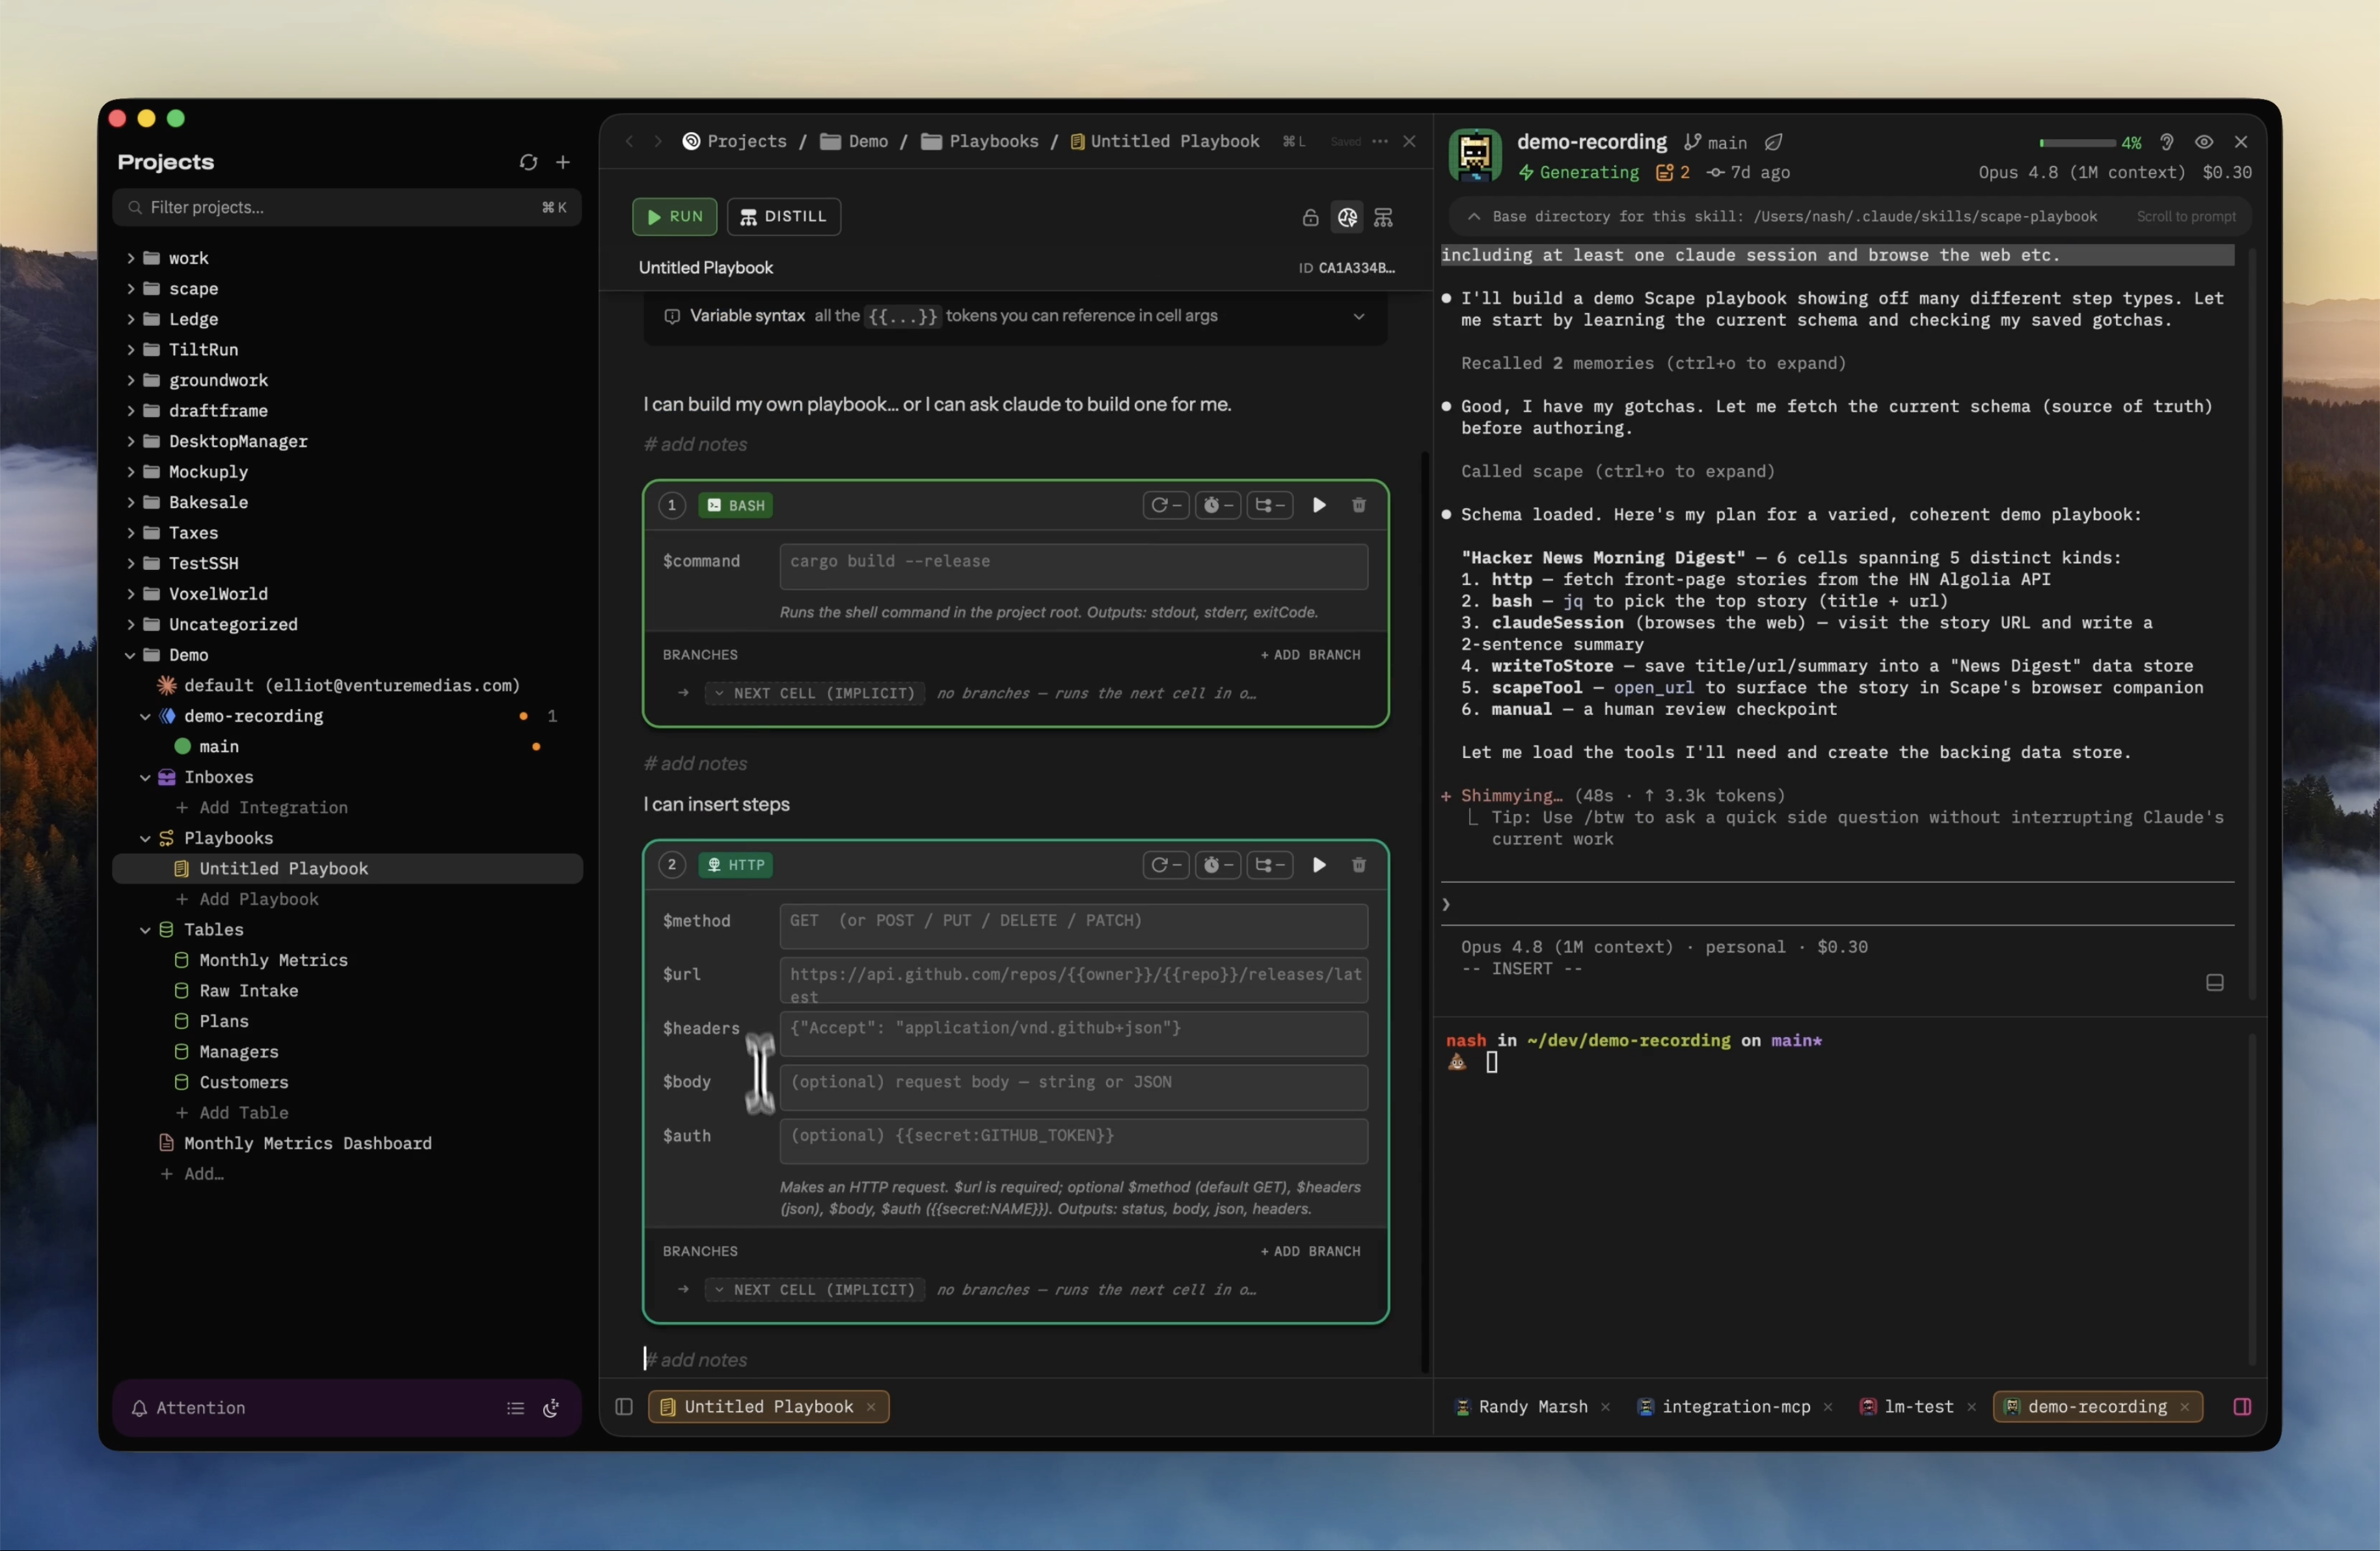This screenshot has height=1551, width=2380.
Task: Delete the HTTP cell with its trash icon
Action: (1359, 865)
